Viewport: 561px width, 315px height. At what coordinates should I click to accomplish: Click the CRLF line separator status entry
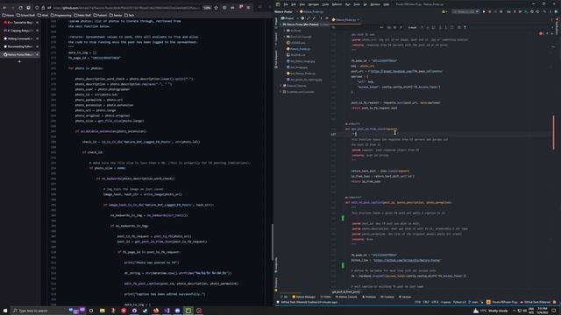(x=426, y=303)
